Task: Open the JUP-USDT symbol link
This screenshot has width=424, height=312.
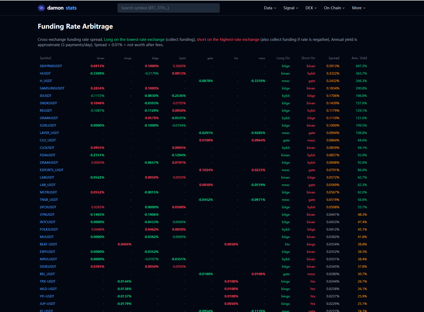Action: [x=48, y=304]
